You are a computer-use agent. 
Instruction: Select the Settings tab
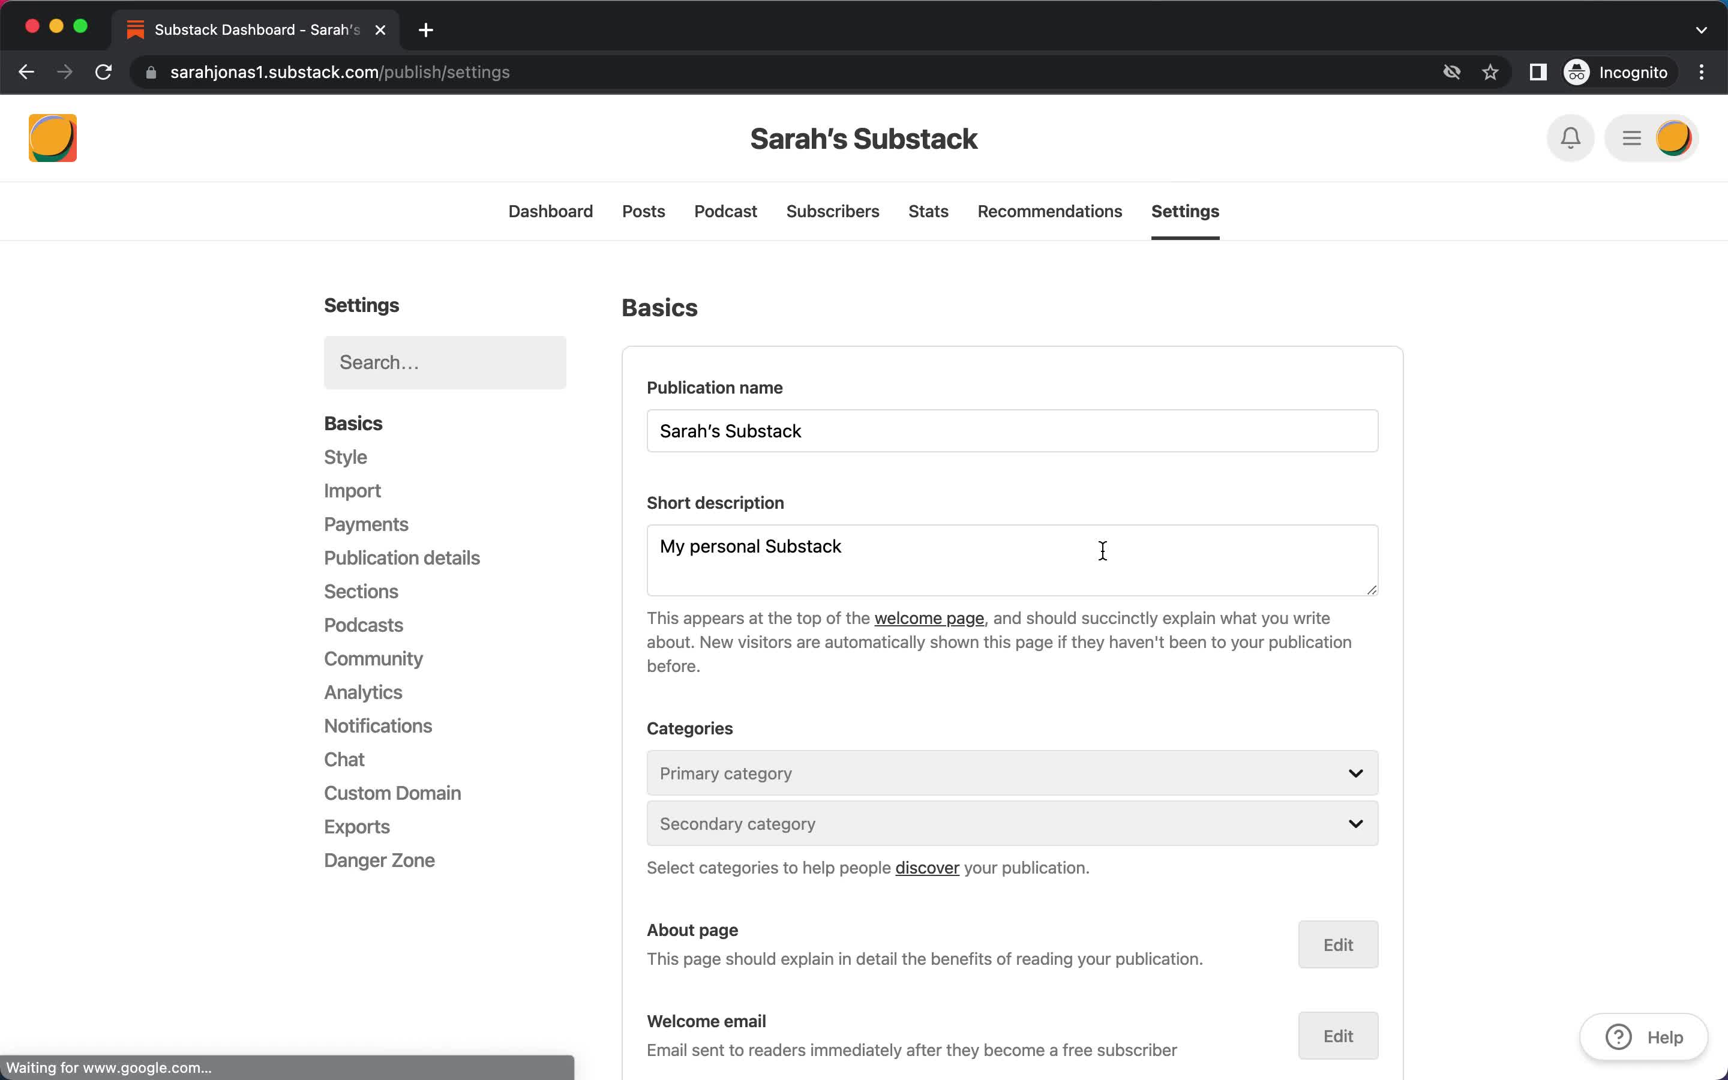click(x=1186, y=211)
